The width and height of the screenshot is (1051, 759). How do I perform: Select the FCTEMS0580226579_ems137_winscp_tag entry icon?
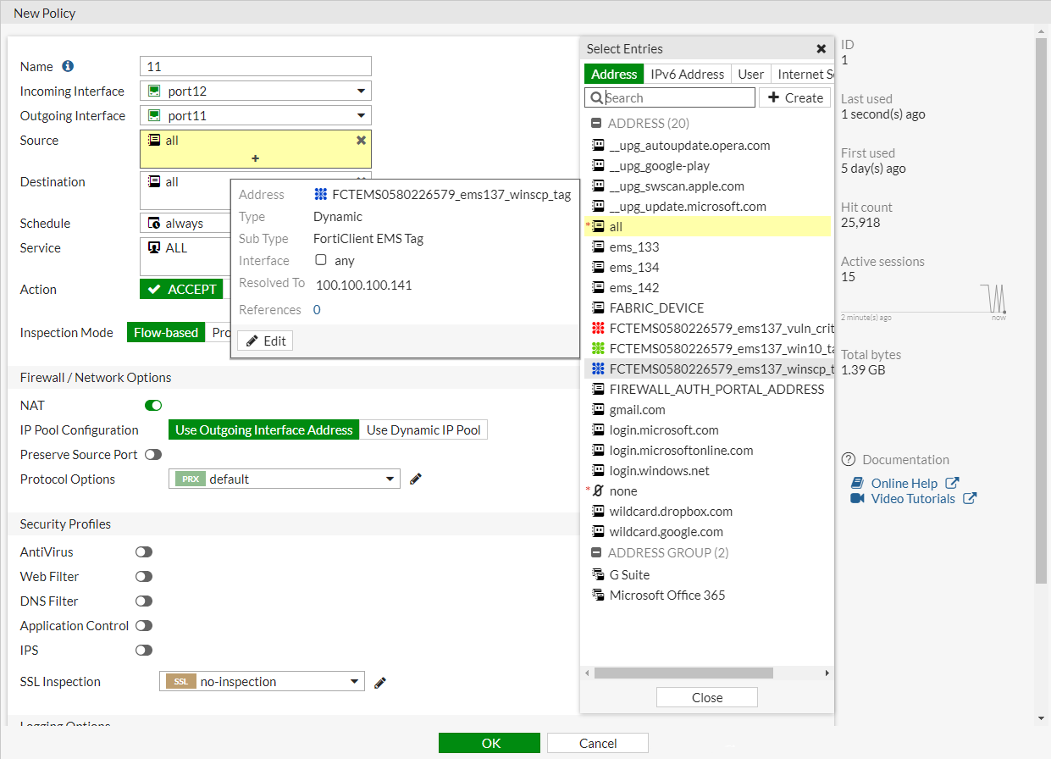tap(596, 368)
